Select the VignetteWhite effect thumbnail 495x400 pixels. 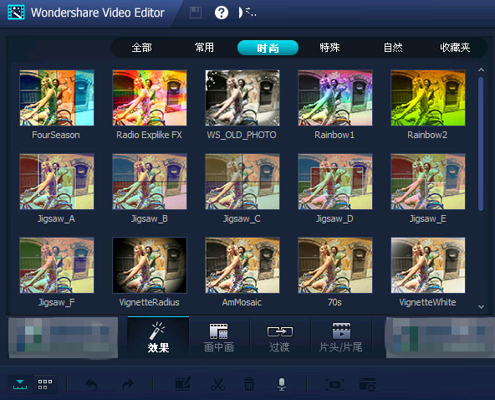click(428, 265)
